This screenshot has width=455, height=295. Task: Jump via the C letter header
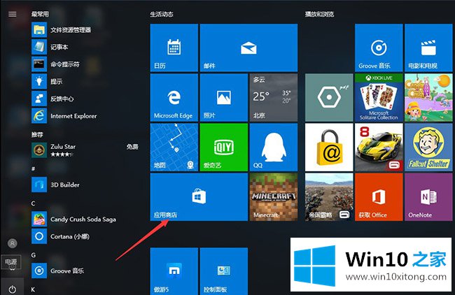click(34, 203)
